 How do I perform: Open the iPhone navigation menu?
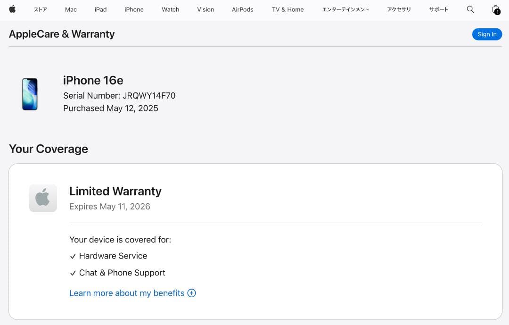pyautogui.click(x=134, y=9)
